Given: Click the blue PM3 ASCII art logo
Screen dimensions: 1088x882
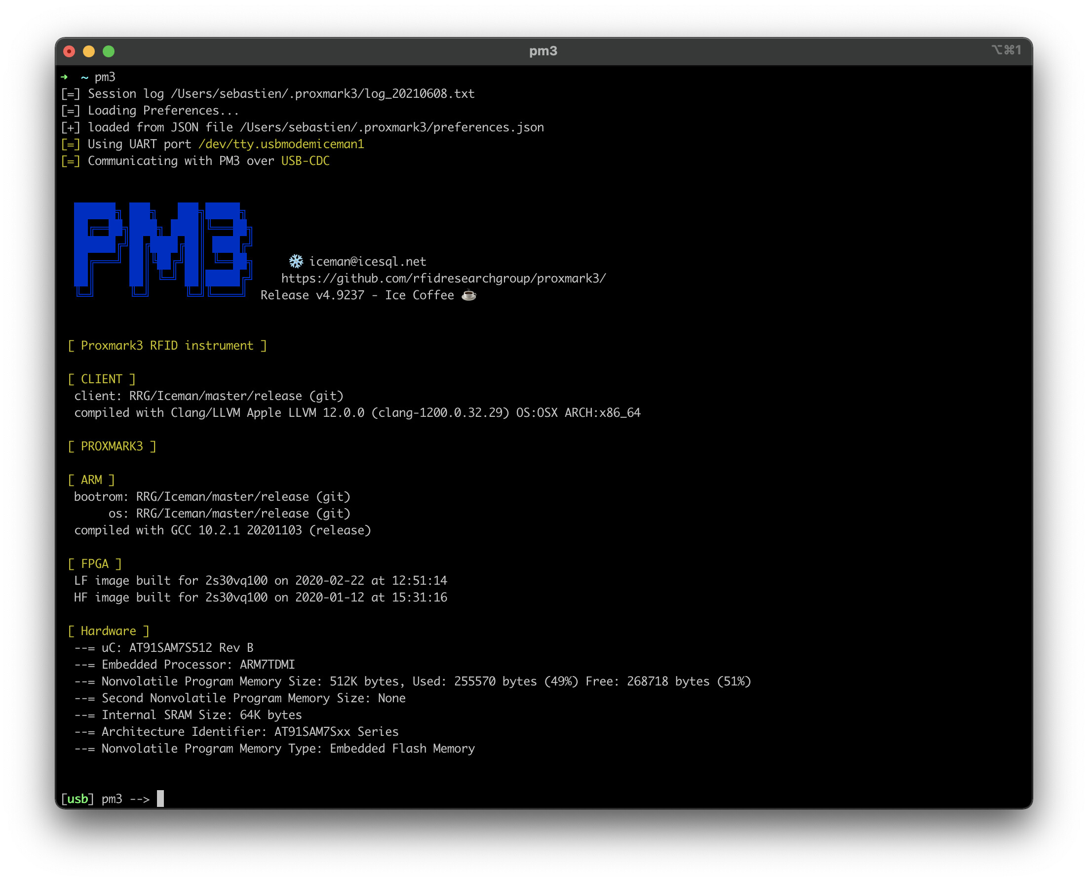Looking at the screenshot, I should click(x=163, y=249).
